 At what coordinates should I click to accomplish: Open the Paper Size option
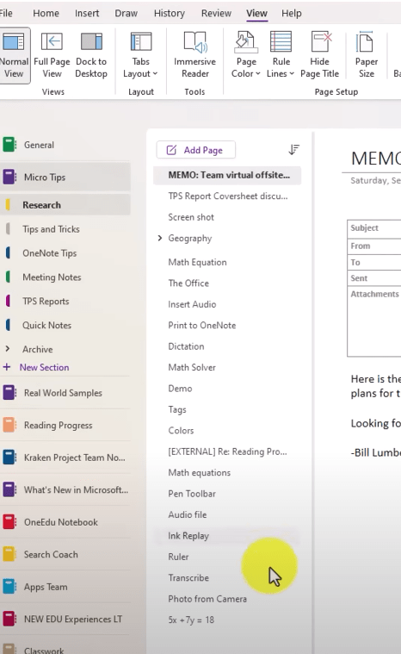(367, 55)
